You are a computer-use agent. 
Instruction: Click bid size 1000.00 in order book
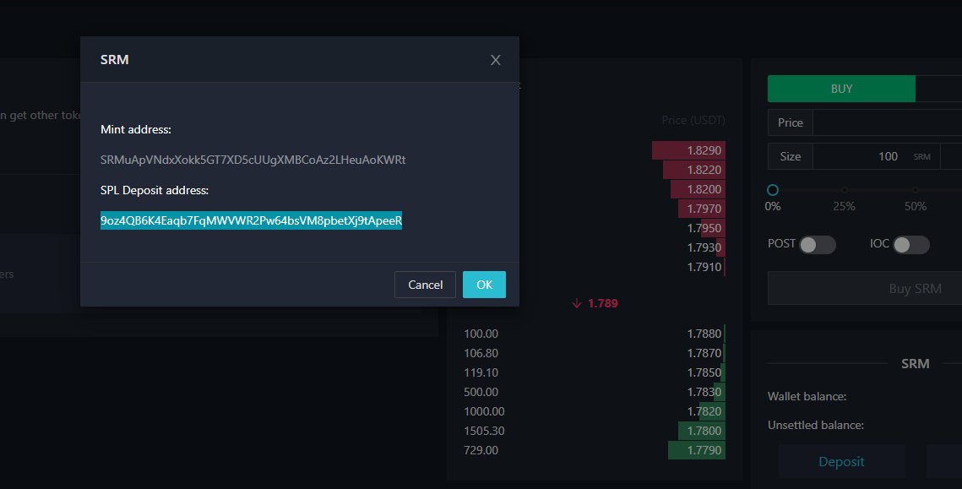click(484, 411)
